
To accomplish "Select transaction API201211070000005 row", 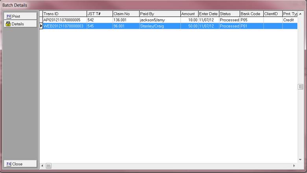I will 64,20.
